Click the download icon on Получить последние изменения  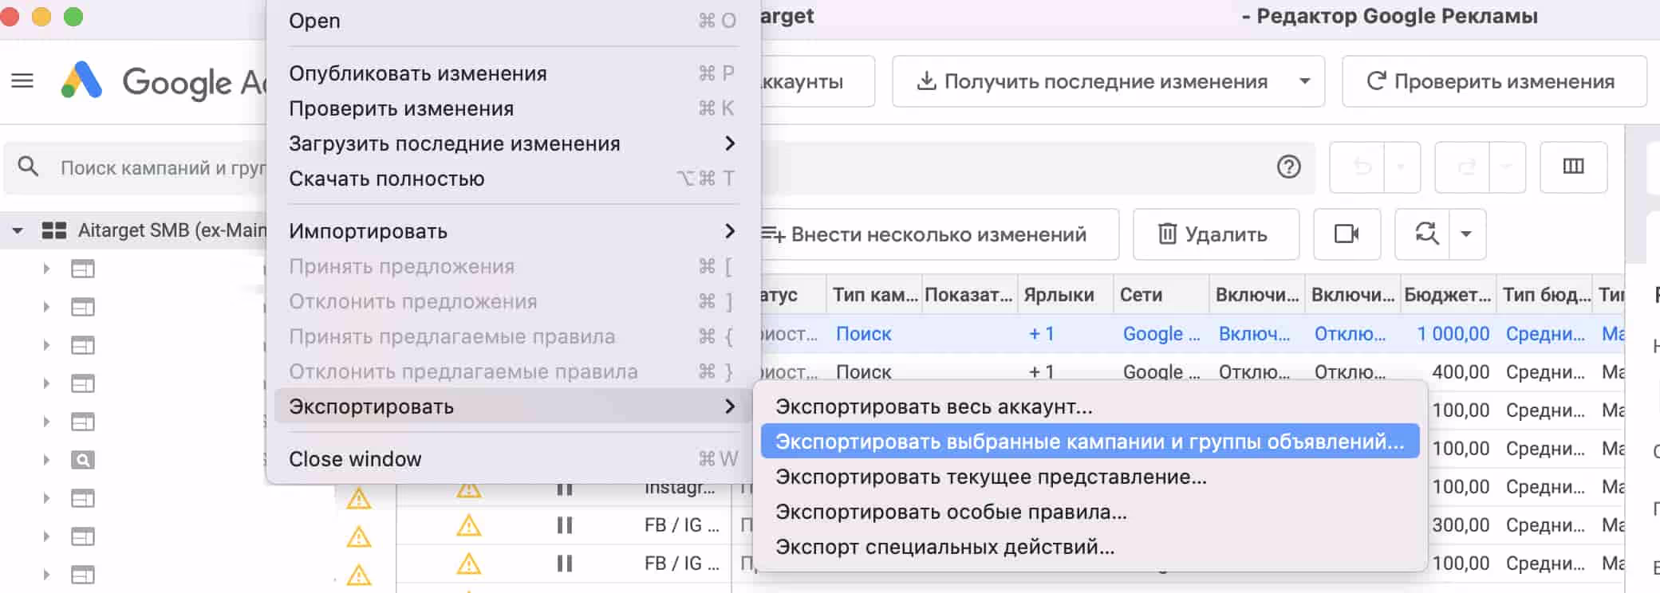926,81
